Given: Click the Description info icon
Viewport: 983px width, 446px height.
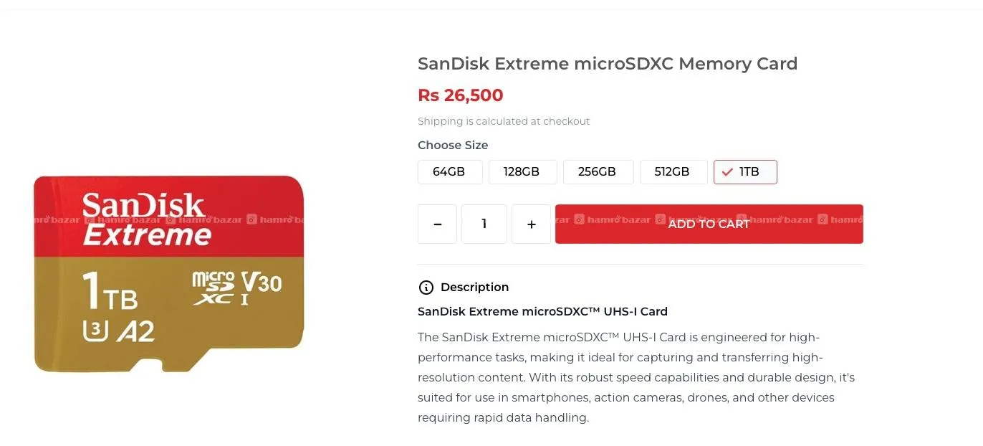Looking at the screenshot, I should [426, 288].
